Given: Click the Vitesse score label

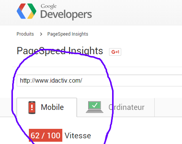Looking at the screenshot, I should pyautogui.click(x=78, y=136).
